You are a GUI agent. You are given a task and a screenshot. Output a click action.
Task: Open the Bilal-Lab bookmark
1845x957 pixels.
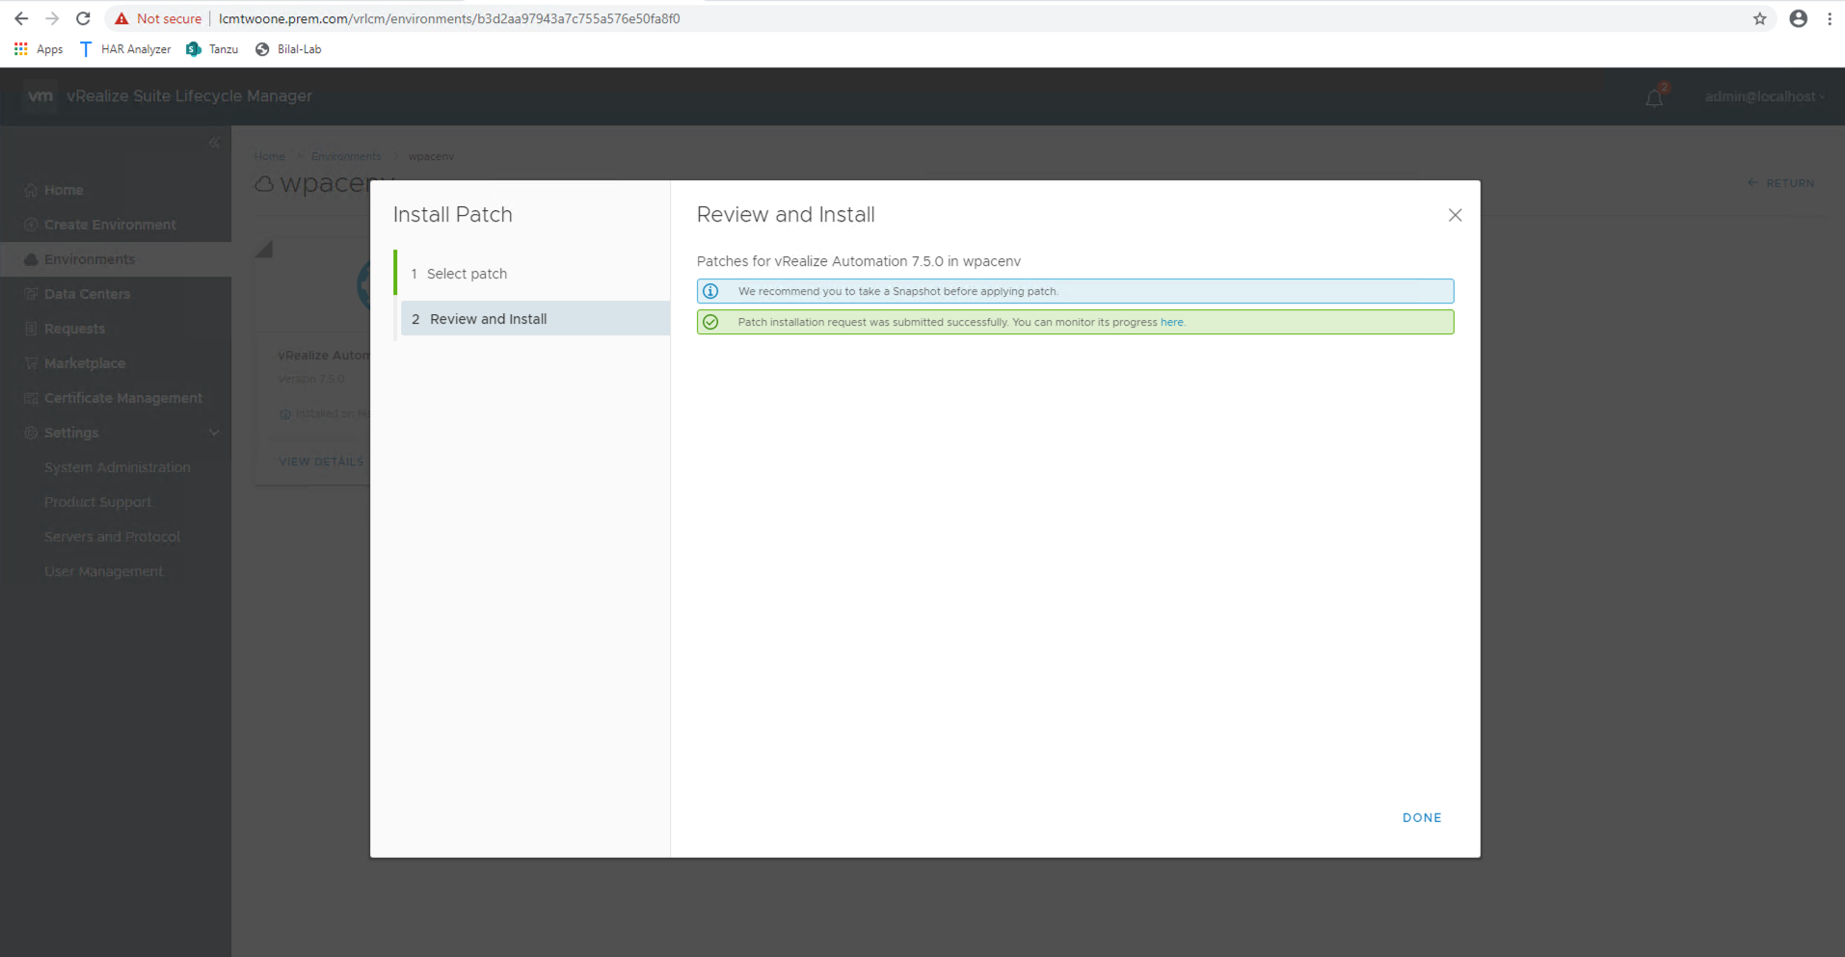point(288,49)
